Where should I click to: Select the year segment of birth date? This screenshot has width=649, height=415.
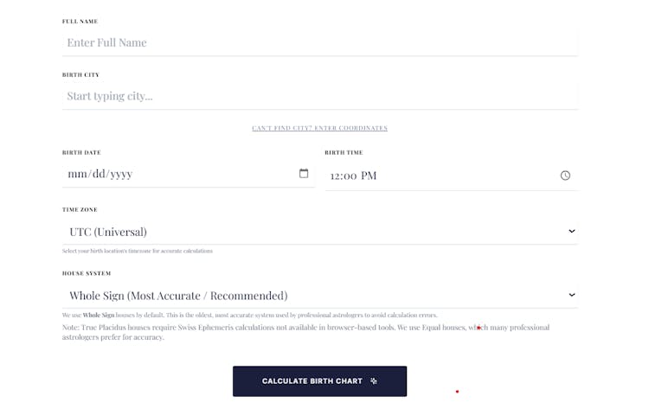[121, 174]
